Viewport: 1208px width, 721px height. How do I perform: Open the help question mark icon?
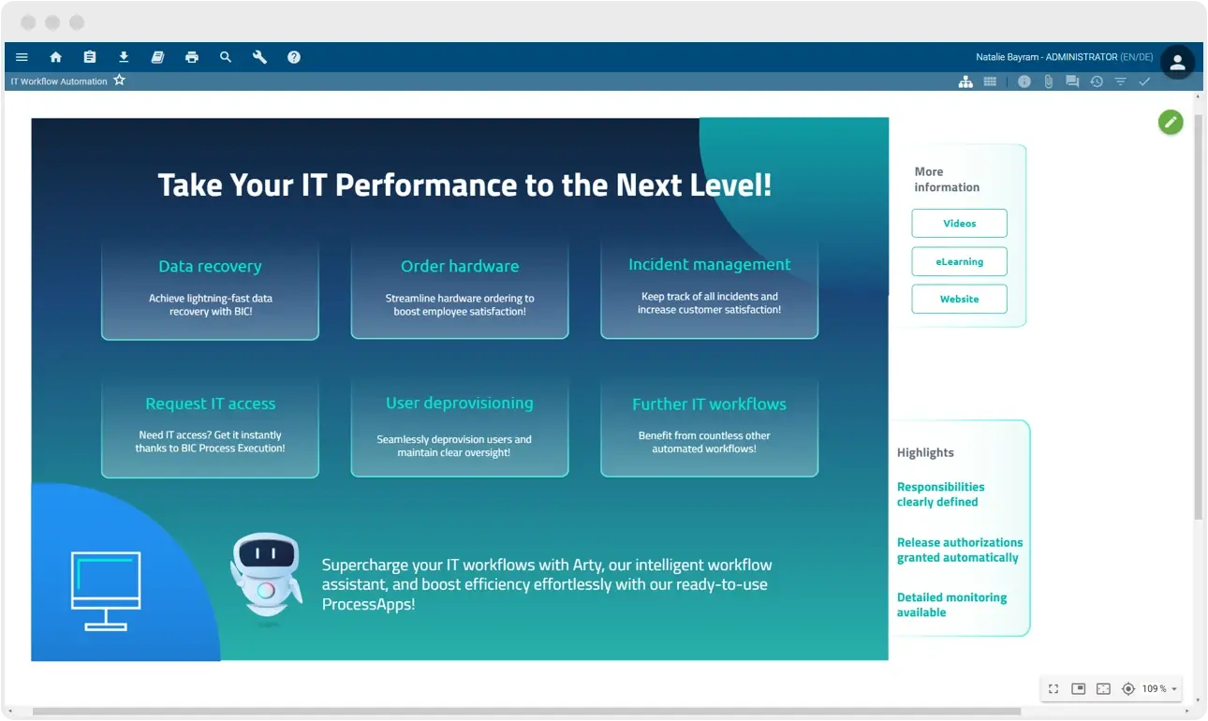(294, 57)
